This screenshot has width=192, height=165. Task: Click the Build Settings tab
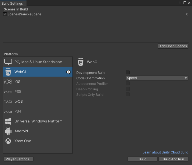[x=13, y=3]
